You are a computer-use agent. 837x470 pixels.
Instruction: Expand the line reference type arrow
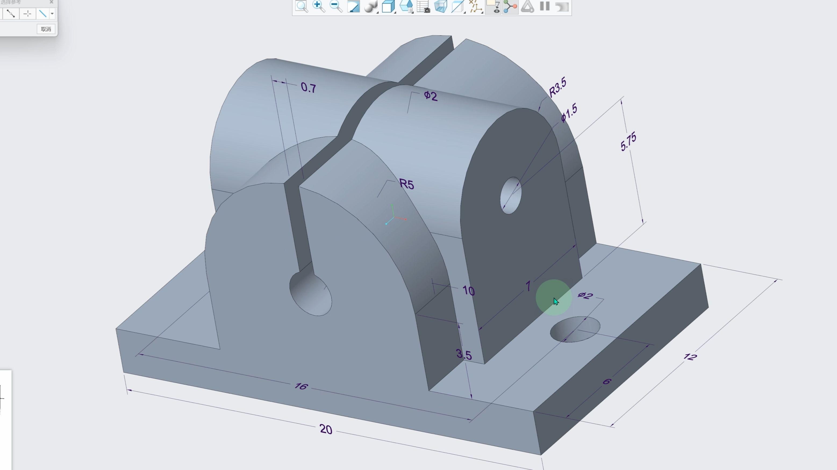(x=52, y=14)
